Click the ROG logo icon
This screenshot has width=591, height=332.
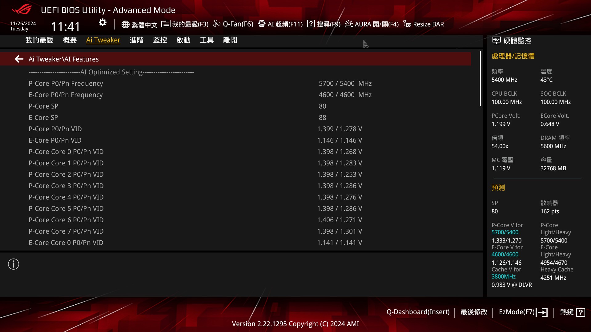pyautogui.click(x=22, y=9)
